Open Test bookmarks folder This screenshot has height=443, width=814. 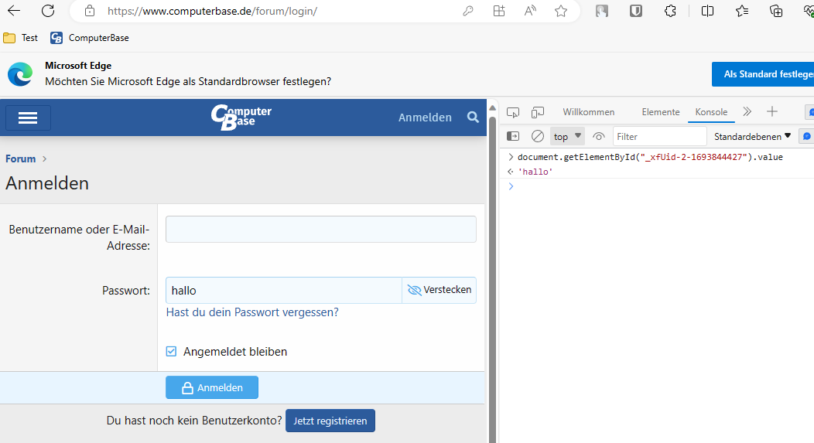click(x=21, y=38)
